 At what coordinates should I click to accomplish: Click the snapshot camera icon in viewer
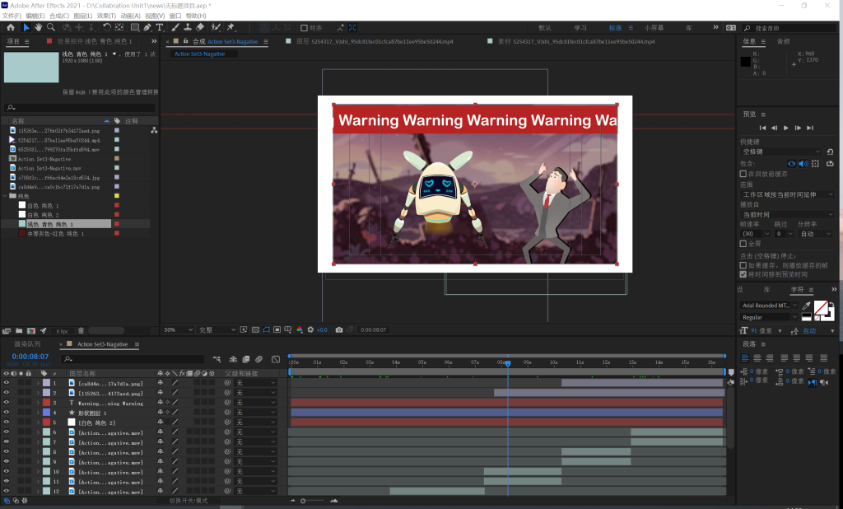(x=339, y=329)
